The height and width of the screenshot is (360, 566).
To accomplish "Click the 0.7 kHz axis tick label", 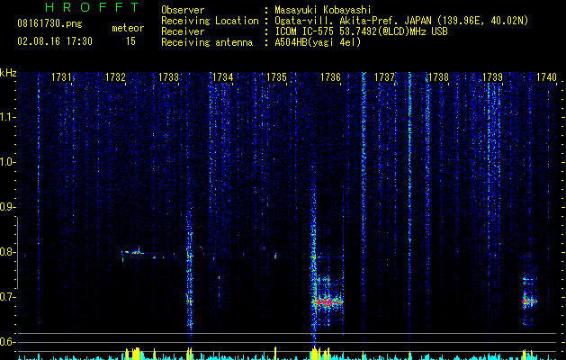I will pos(7,297).
